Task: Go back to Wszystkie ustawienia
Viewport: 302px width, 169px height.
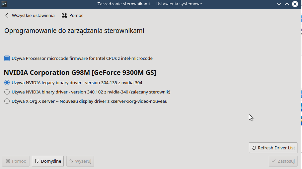Action: [33, 15]
